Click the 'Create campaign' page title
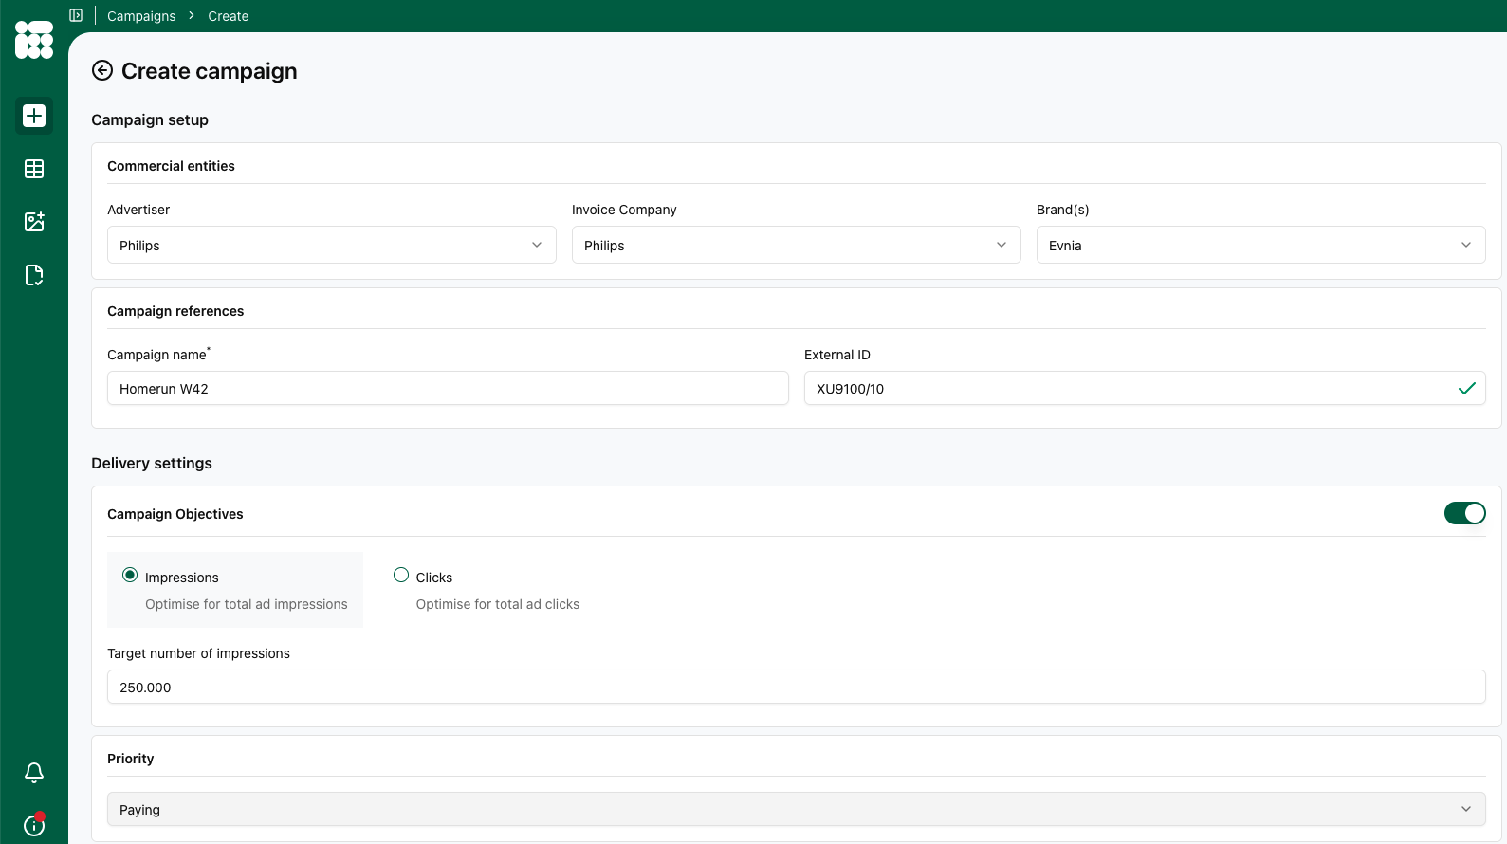 (210, 71)
